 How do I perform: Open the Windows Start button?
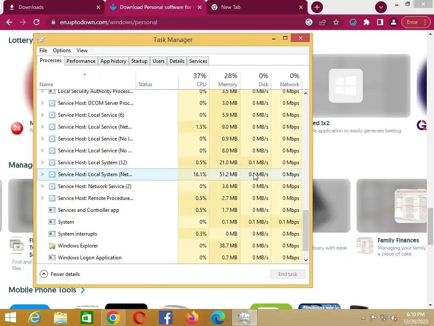[11, 318]
